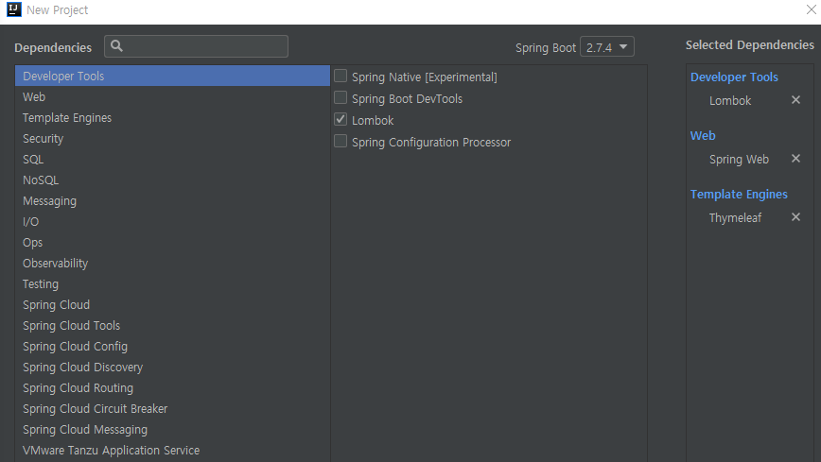821x462 pixels.
Task: Select the I/O category
Action: click(172, 222)
